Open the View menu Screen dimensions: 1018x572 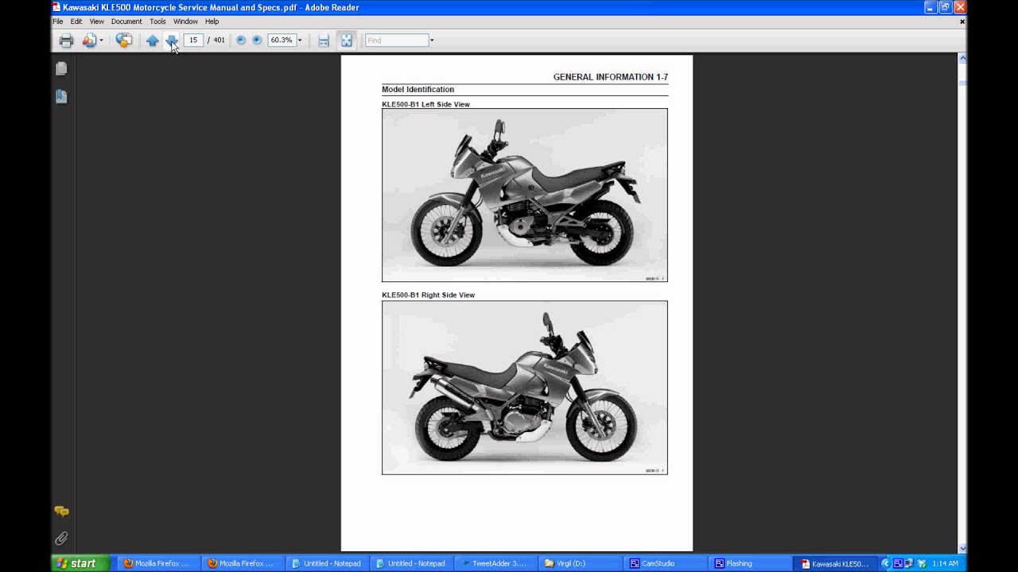click(97, 21)
